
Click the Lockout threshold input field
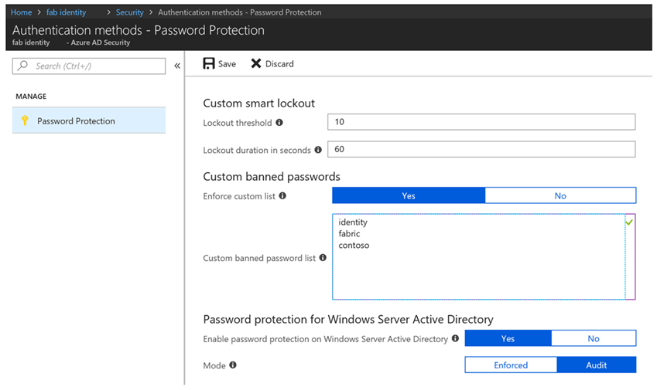[481, 122]
